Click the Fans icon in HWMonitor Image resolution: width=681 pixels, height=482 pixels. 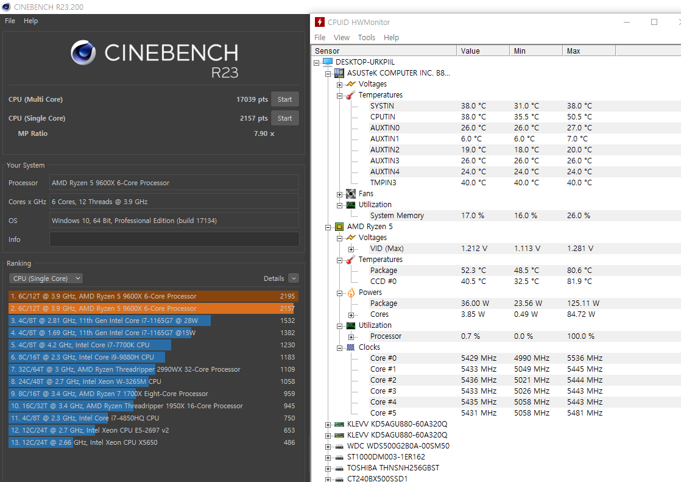(x=350, y=194)
